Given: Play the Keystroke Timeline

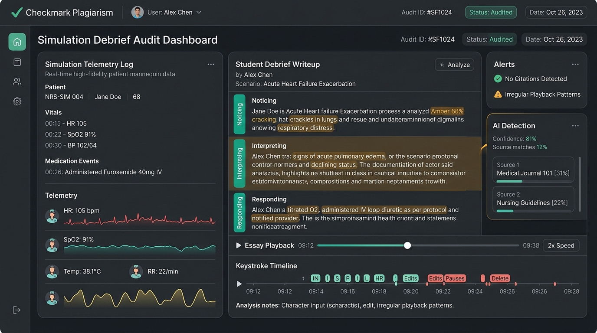Looking at the screenshot, I should pyautogui.click(x=239, y=284).
